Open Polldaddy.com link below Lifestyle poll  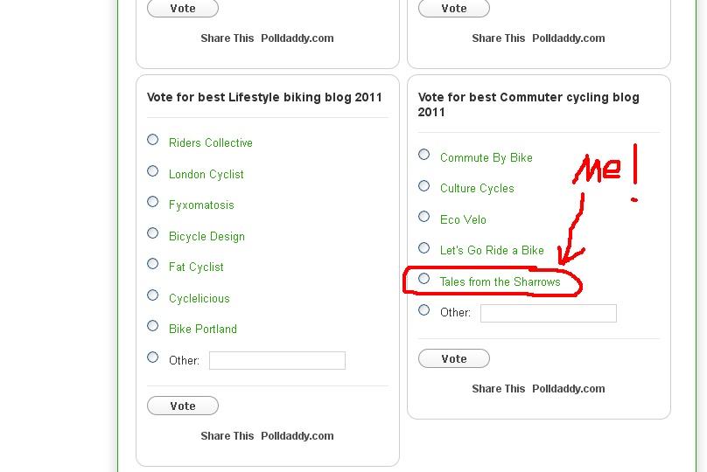click(297, 435)
